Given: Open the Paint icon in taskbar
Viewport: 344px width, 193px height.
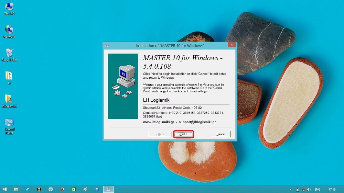Looking at the screenshot, I should [85, 189].
